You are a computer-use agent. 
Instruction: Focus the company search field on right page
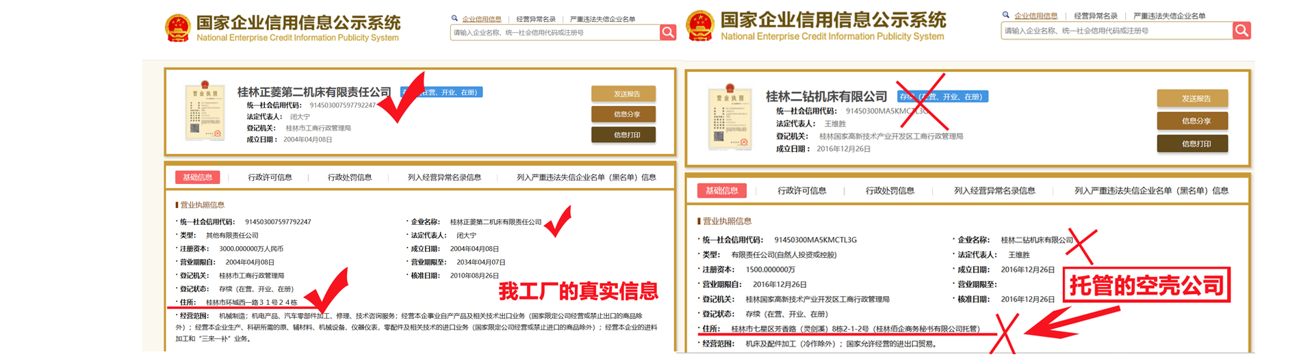click(x=1117, y=30)
